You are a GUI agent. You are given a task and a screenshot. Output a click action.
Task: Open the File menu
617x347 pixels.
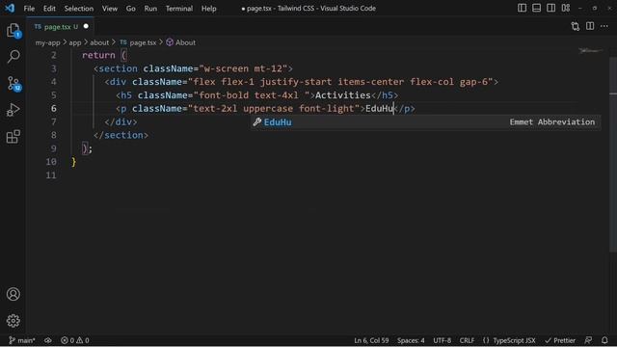click(29, 9)
